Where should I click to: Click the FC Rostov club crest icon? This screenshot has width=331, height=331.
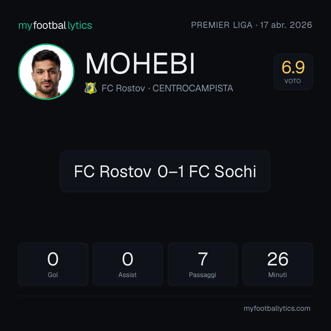(x=90, y=88)
